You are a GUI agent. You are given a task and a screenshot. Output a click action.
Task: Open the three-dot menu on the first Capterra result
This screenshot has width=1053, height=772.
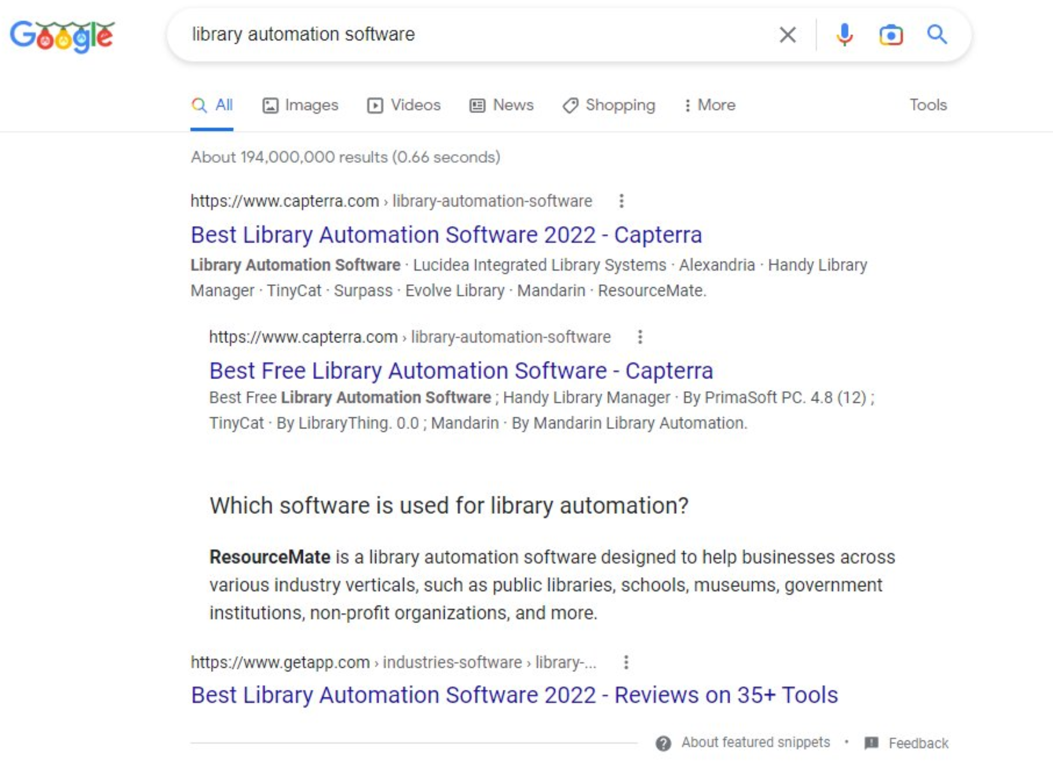621,201
